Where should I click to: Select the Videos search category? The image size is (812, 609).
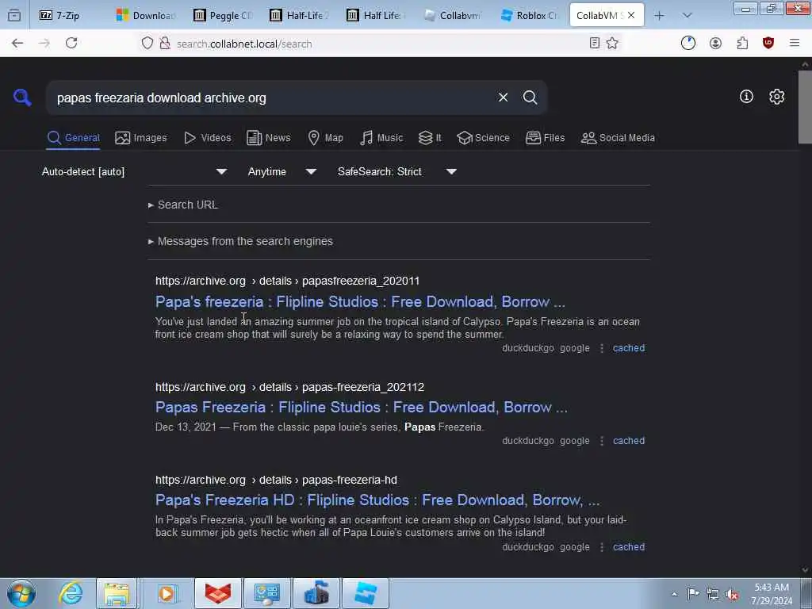pyautogui.click(x=207, y=138)
